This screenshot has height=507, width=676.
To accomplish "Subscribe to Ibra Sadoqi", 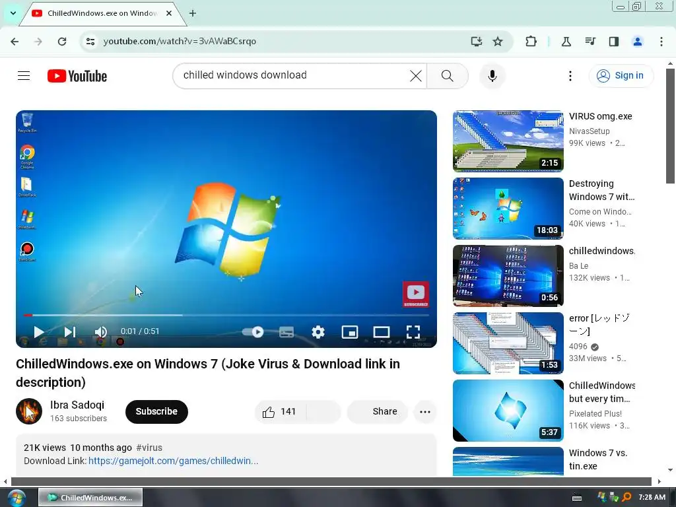I will point(156,412).
